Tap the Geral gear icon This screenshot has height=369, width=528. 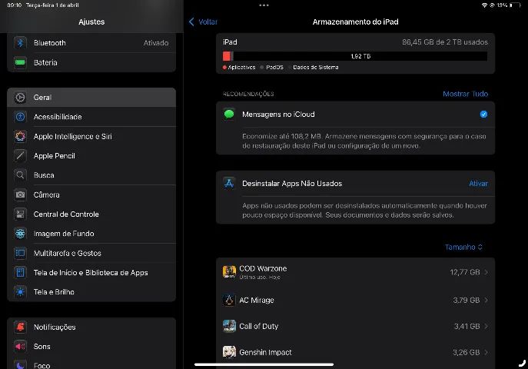pyautogui.click(x=20, y=98)
